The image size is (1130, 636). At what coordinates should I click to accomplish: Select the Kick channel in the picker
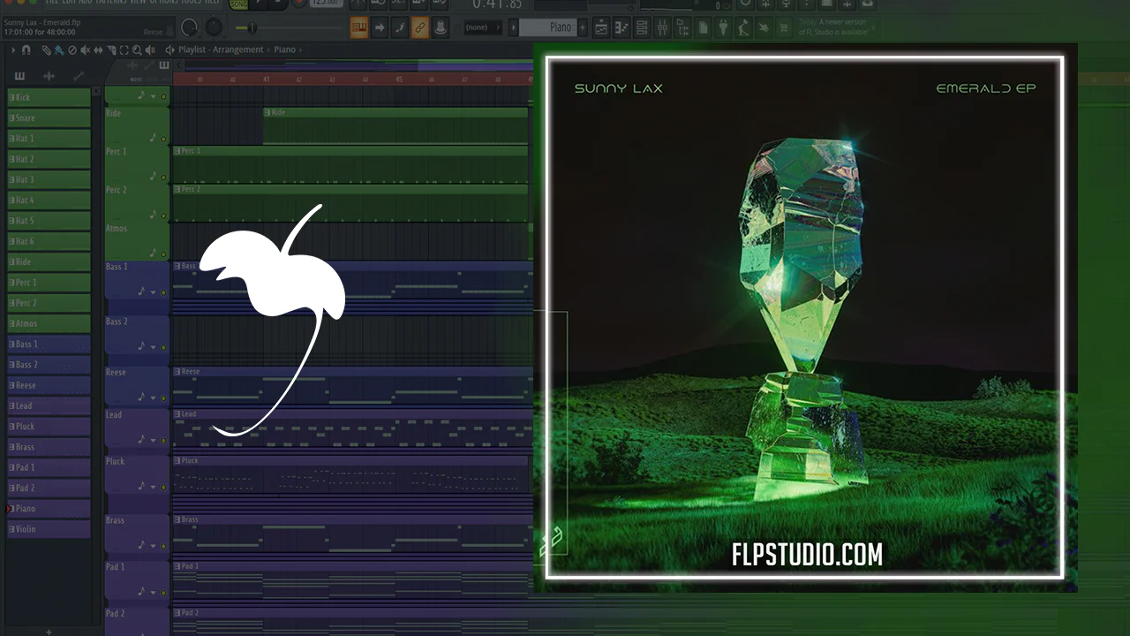click(x=49, y=97)
